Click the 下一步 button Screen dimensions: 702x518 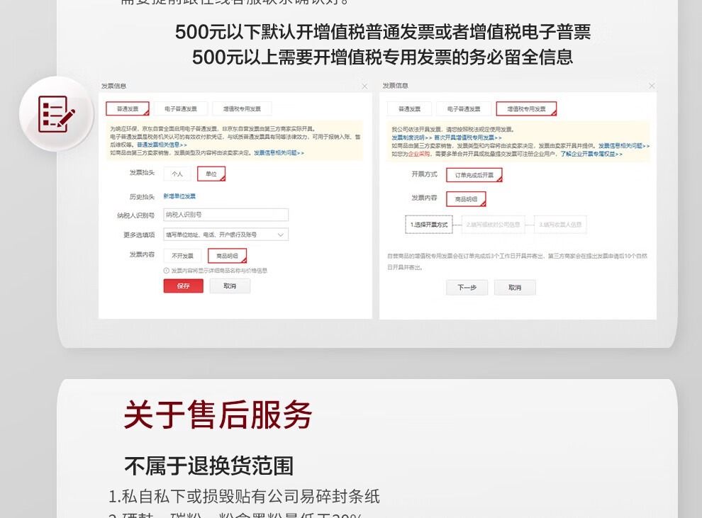[x=467, y=288]
